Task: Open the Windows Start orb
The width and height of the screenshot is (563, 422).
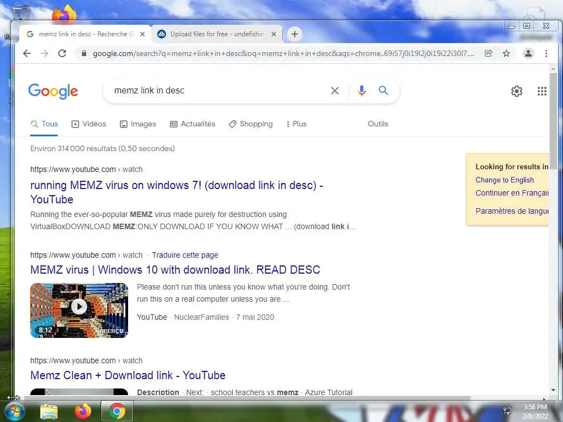Action: pos(14,412)
